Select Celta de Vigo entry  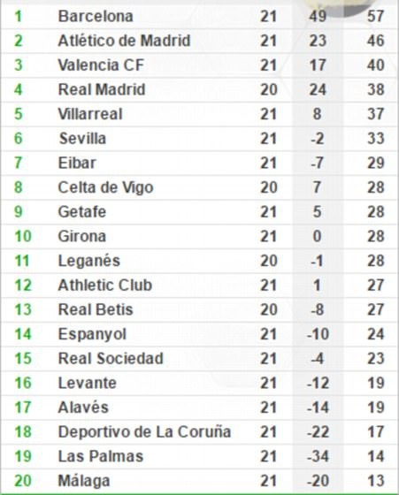click(x=105, y=187)
